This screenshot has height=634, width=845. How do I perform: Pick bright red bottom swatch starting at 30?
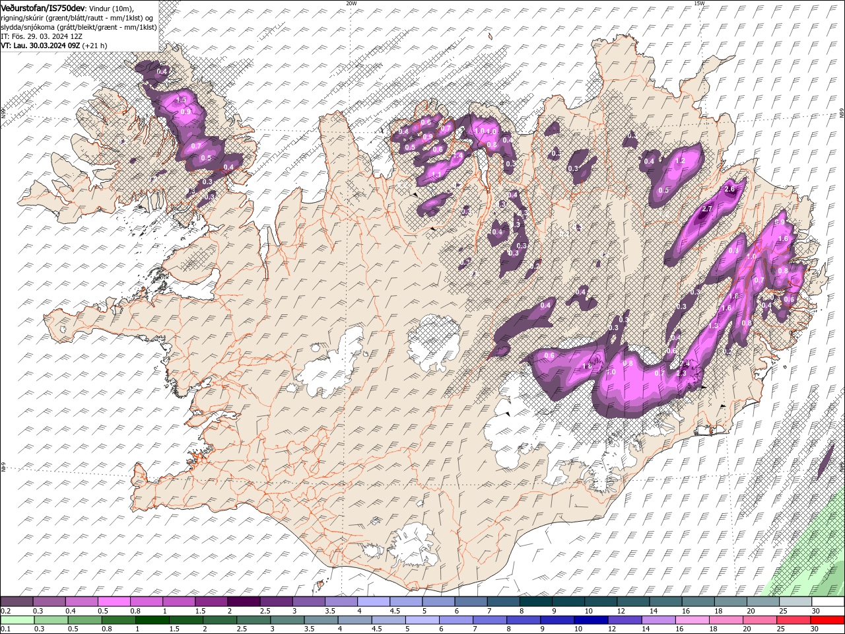(x=828, y=620)
